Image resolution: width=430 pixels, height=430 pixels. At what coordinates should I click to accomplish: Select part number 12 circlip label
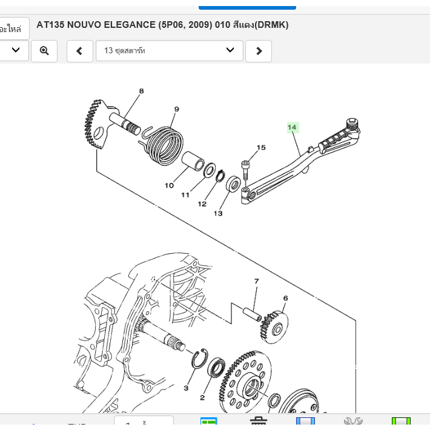[x=202, y=204]
